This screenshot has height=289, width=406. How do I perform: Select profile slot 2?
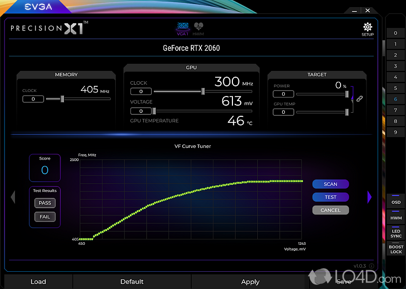pyautogui.click(x=395, y=55)
